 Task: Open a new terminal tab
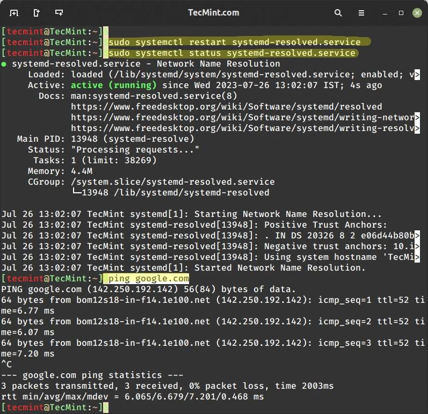14,13
